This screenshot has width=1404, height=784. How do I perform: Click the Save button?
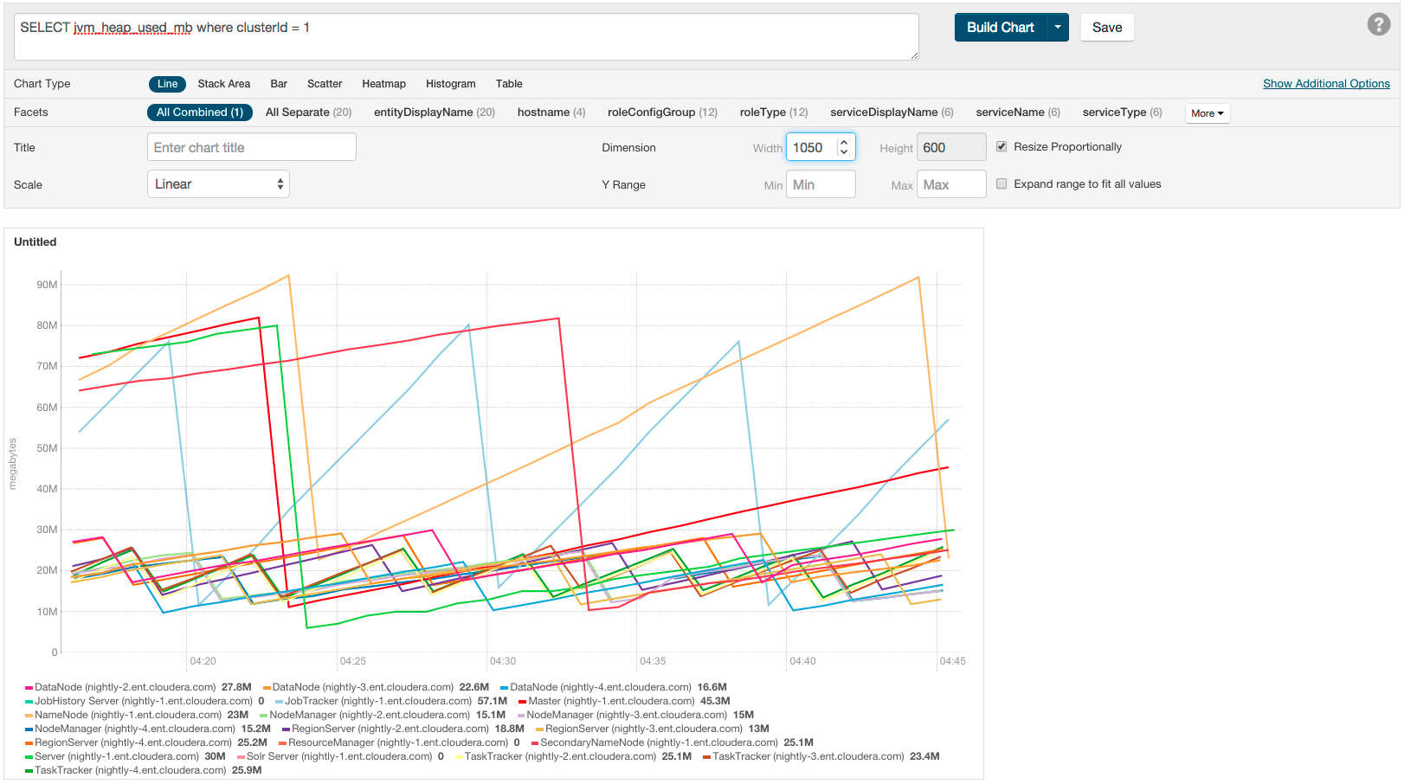(1107, 27)
